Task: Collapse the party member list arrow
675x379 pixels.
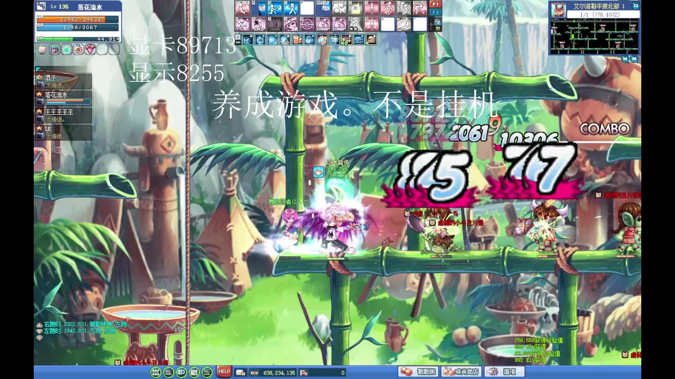Action: click(38, 69)
